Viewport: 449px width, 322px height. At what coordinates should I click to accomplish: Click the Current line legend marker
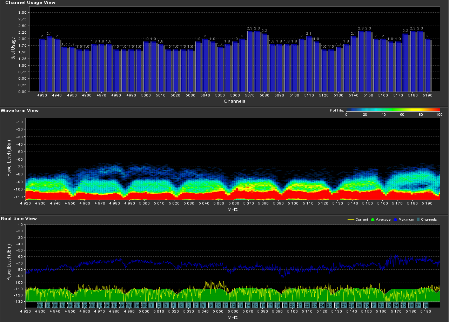(x=350, y=220)
